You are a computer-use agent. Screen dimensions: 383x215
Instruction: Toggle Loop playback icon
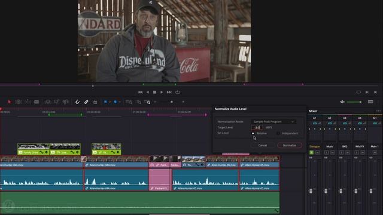coord(178,92)
